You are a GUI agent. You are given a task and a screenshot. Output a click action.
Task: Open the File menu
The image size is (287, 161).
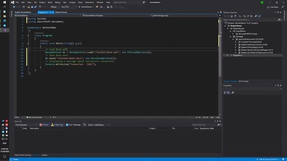[17, 2]
